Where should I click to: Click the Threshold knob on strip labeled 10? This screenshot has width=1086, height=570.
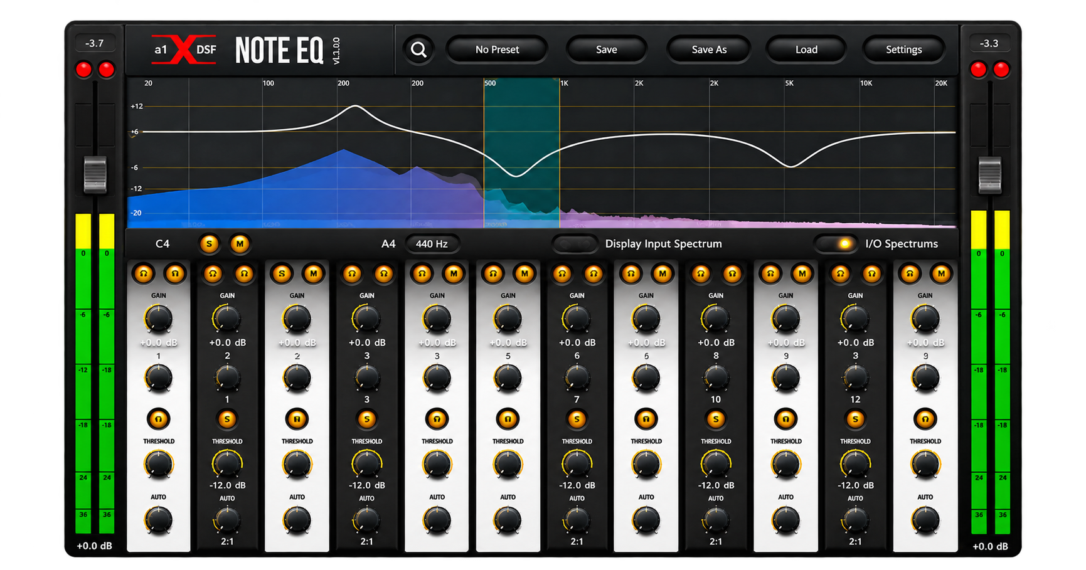716,464
